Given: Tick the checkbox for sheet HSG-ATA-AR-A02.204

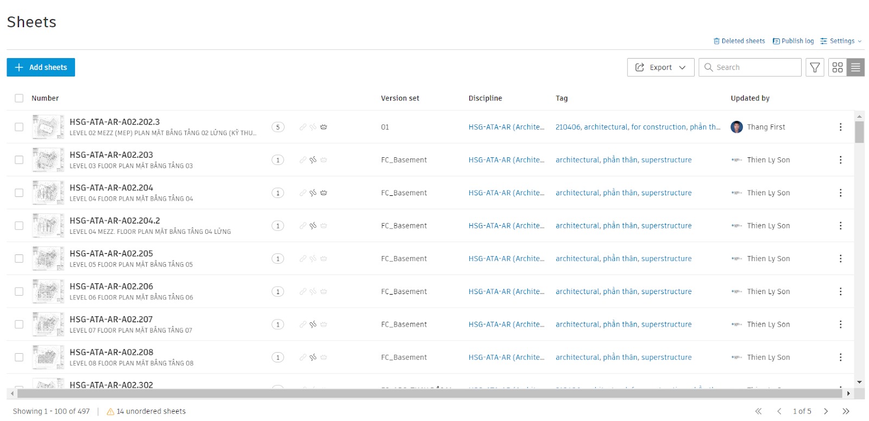Looking at the screenshot, I should coord(19,193).
